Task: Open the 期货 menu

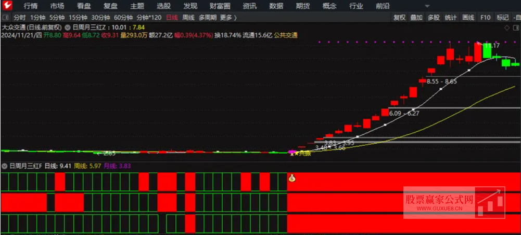Action: point(303,6)
